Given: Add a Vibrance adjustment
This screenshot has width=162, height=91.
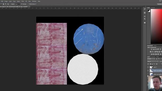Looking at the screenshot, I should [160, 49].
